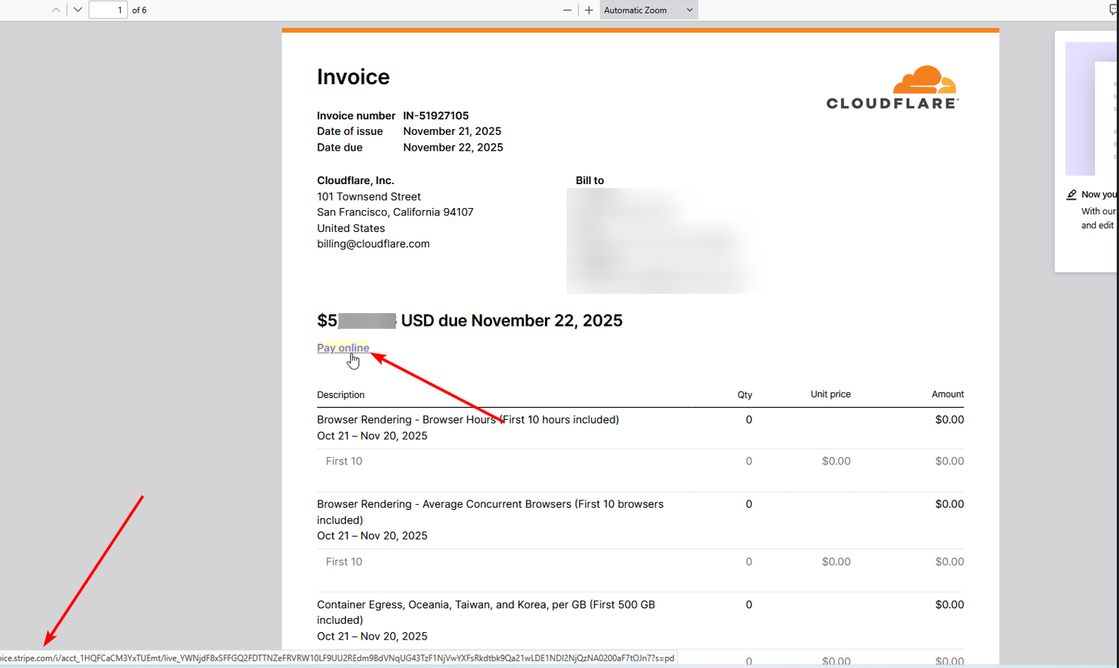Viewport: 1119px width, 668px height.
Task: Open the Pay online link
Action: (343, 348)
